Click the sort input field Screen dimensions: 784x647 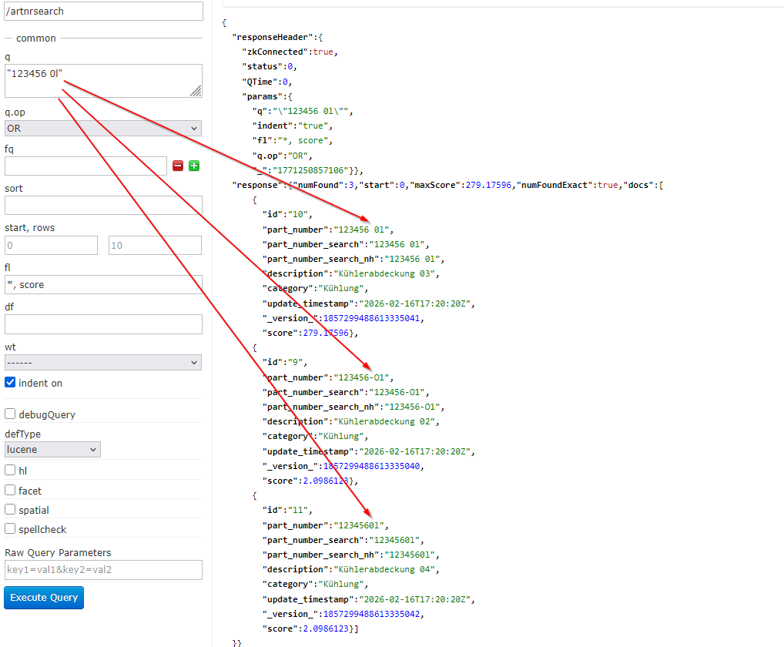[x=103, y=204]
